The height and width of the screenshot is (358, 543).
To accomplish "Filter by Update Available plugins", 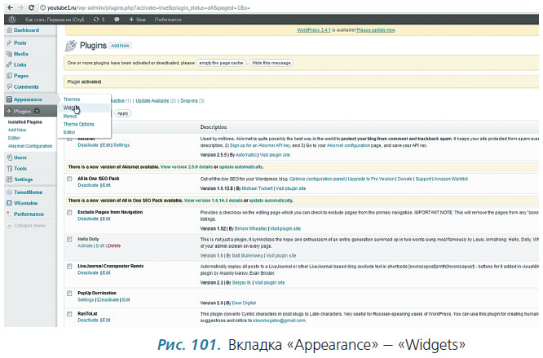I will pyautogui.click(x=152, y=101).
